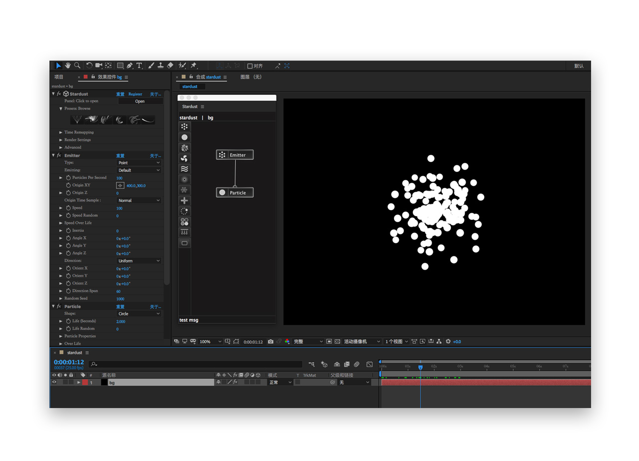Click the rectangle icon in Stardust sidebar
This screenshot has height=461, width=639.
coord(185,243)
